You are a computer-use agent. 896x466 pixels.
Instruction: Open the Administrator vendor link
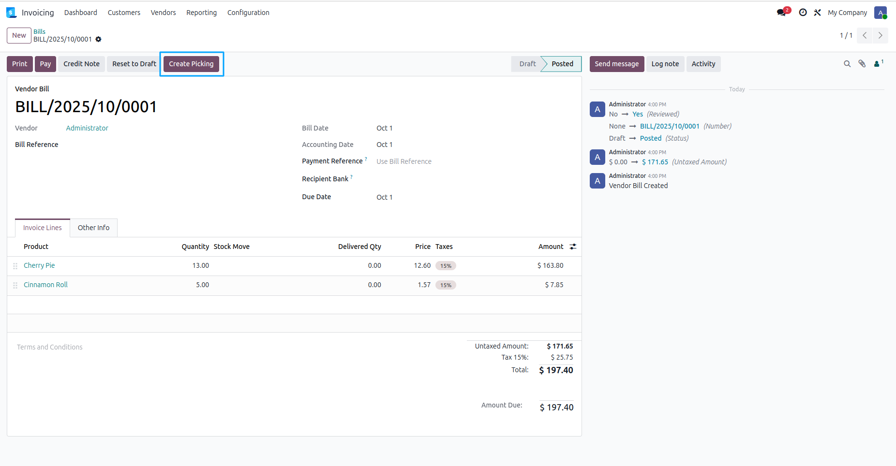pos(87,128)
